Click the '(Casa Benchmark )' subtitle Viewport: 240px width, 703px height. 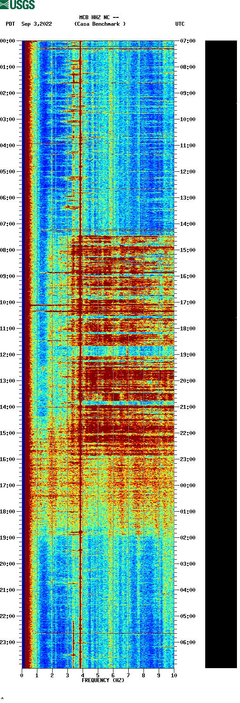pyautogui.click(x=100, y=24)
